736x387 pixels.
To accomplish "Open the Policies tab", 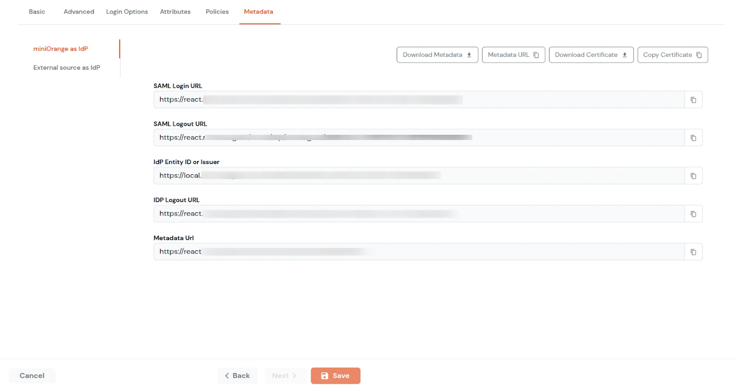I will [x=217, y=12].
